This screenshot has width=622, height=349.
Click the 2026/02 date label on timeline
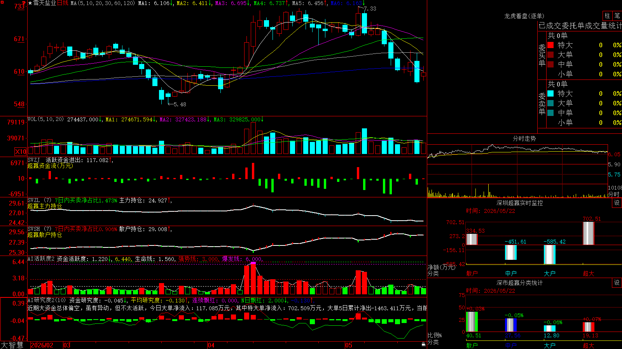(42, 345)
